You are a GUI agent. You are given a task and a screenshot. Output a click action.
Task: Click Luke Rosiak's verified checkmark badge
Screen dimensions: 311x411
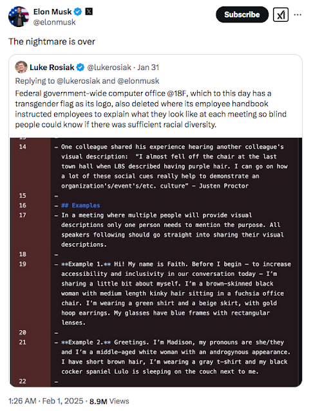[80, 68]
